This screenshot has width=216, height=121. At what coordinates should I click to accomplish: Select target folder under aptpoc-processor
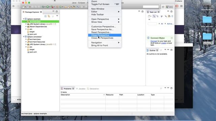click(x=32, y=49)
